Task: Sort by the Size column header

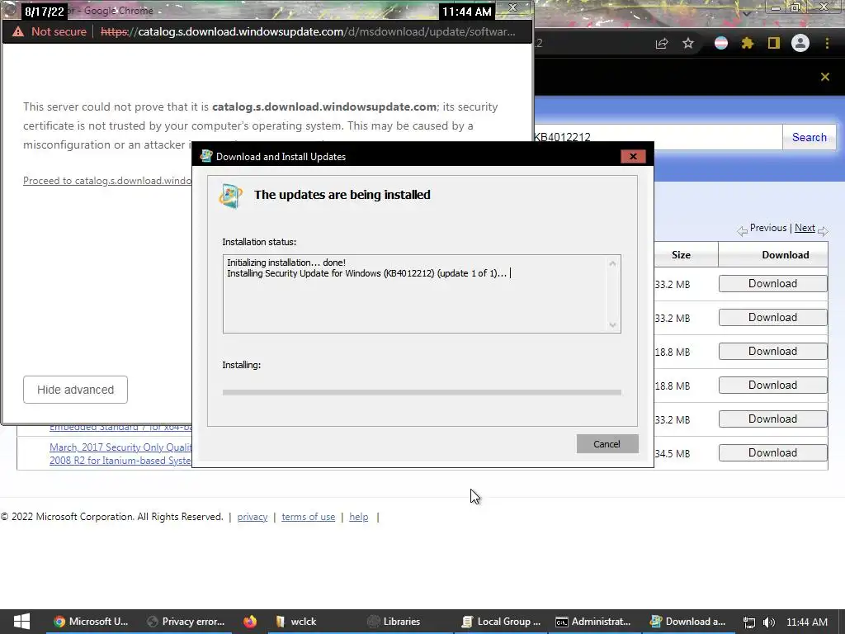Action: [681, 254]
